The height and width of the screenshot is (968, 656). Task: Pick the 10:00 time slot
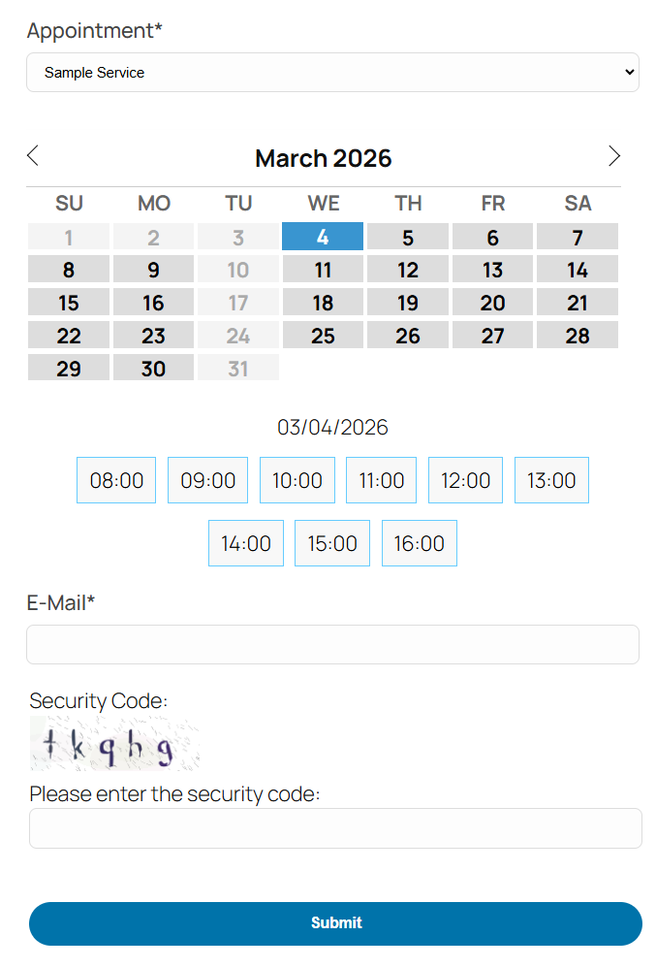[x=297, y=480]
